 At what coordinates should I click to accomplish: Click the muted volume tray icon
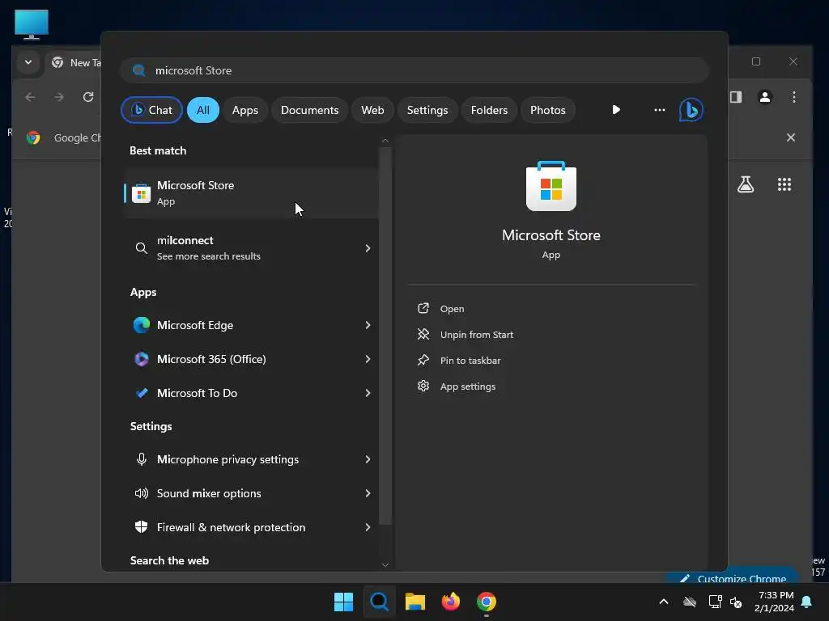(x=736, y=602)
